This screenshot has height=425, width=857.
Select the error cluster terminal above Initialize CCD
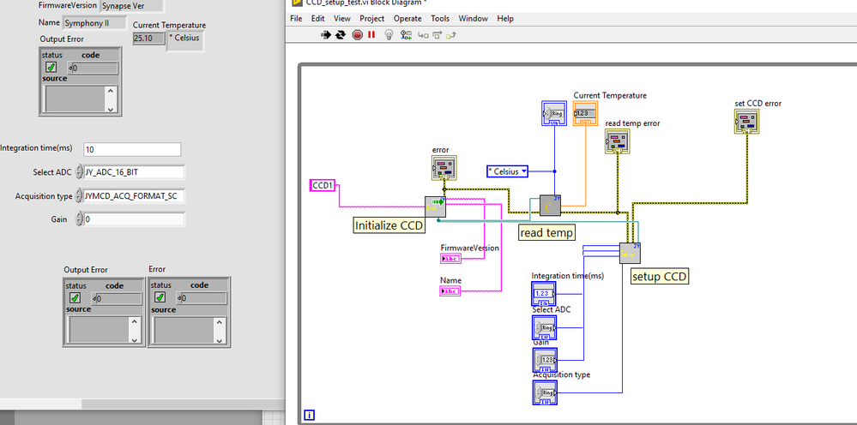tap(444, 168)
